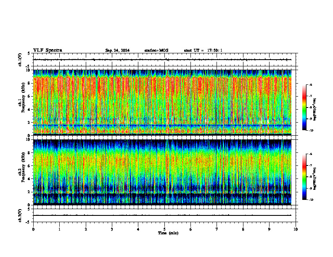Click the ch.3 voltage waveform trace
333x257 pixels.
(162, 215)
